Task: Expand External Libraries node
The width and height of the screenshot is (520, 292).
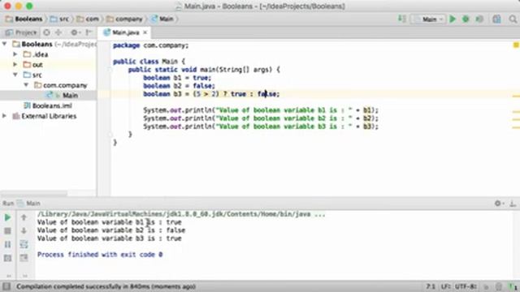Action: pos(5,116)
